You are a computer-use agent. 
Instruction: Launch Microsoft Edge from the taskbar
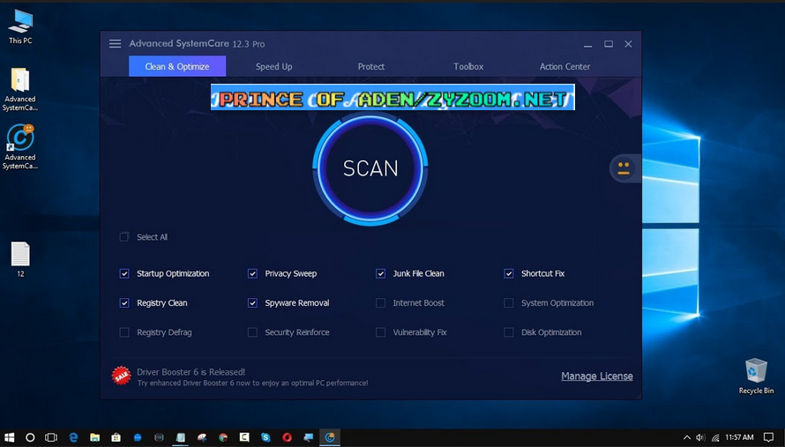click(73, 437)
